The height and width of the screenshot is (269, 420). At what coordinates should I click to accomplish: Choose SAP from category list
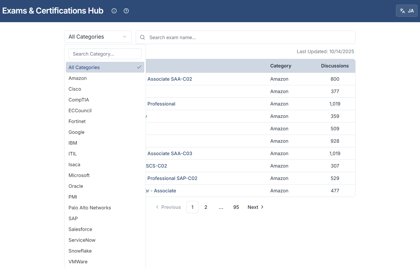(x=105, y=218)
